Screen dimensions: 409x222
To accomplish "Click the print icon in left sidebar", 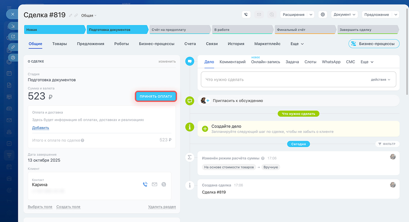I will pos(13,57).
